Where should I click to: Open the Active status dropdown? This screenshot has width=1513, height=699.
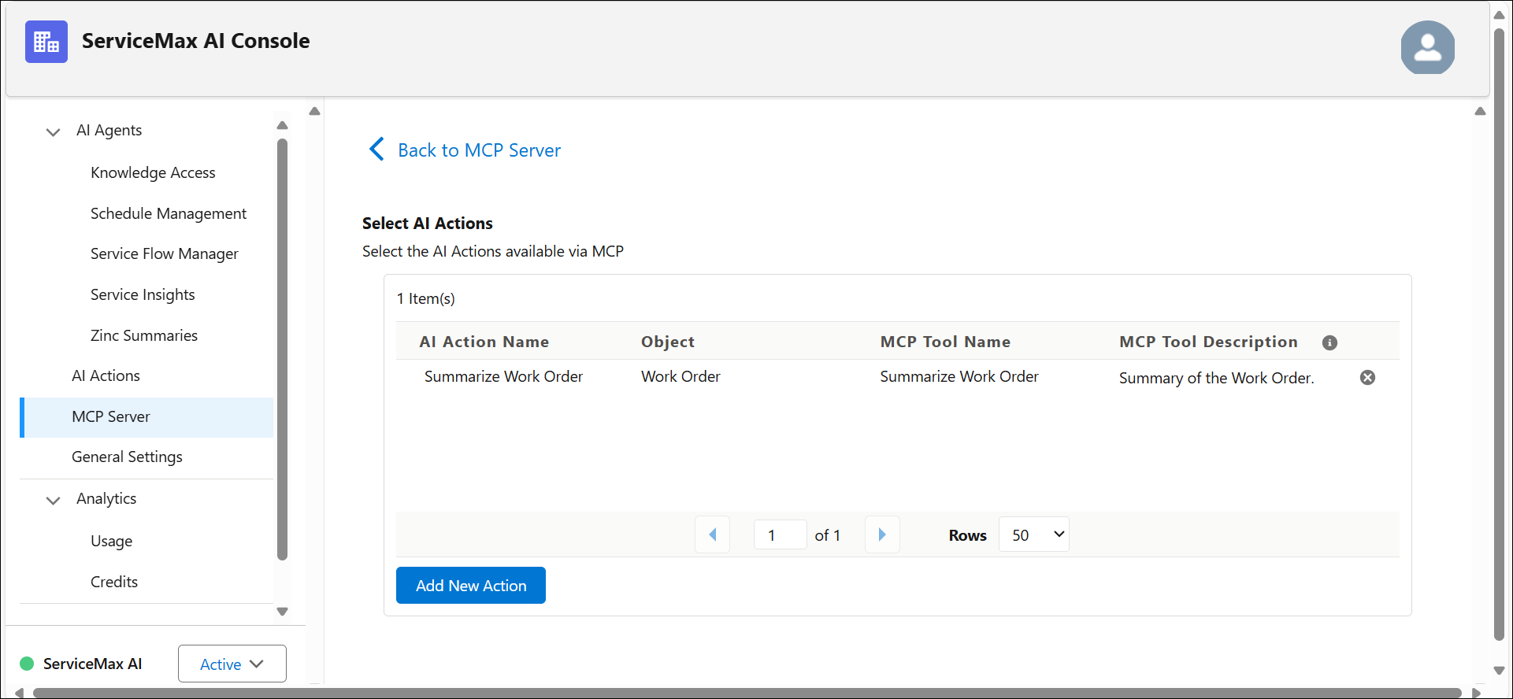click(x=232, y=664)
